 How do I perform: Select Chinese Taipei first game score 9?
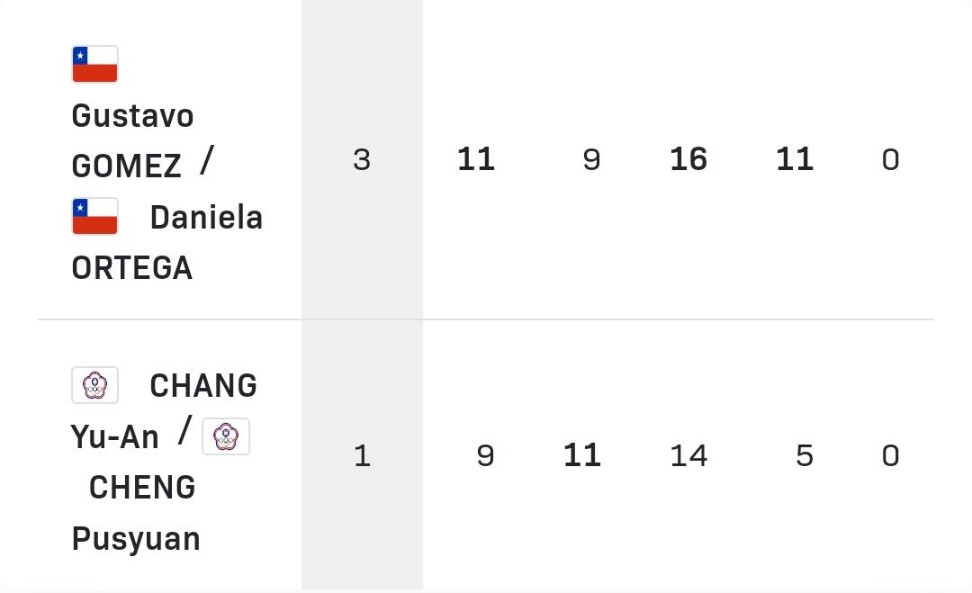pos(485,456)
